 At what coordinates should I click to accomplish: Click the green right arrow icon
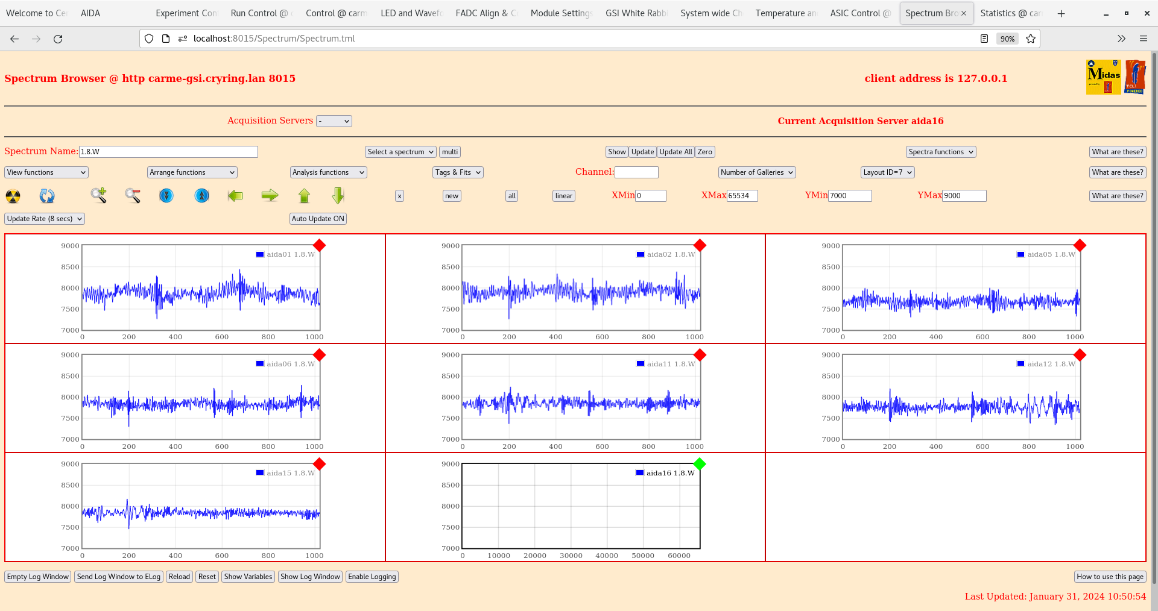click(270, 195)
